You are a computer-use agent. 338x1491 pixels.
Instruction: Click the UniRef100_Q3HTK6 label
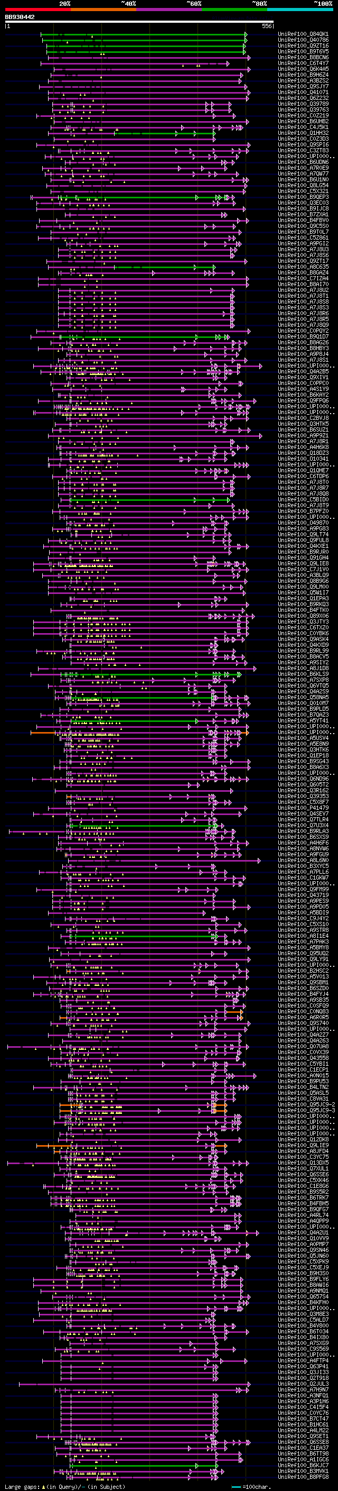coord(303,749)
